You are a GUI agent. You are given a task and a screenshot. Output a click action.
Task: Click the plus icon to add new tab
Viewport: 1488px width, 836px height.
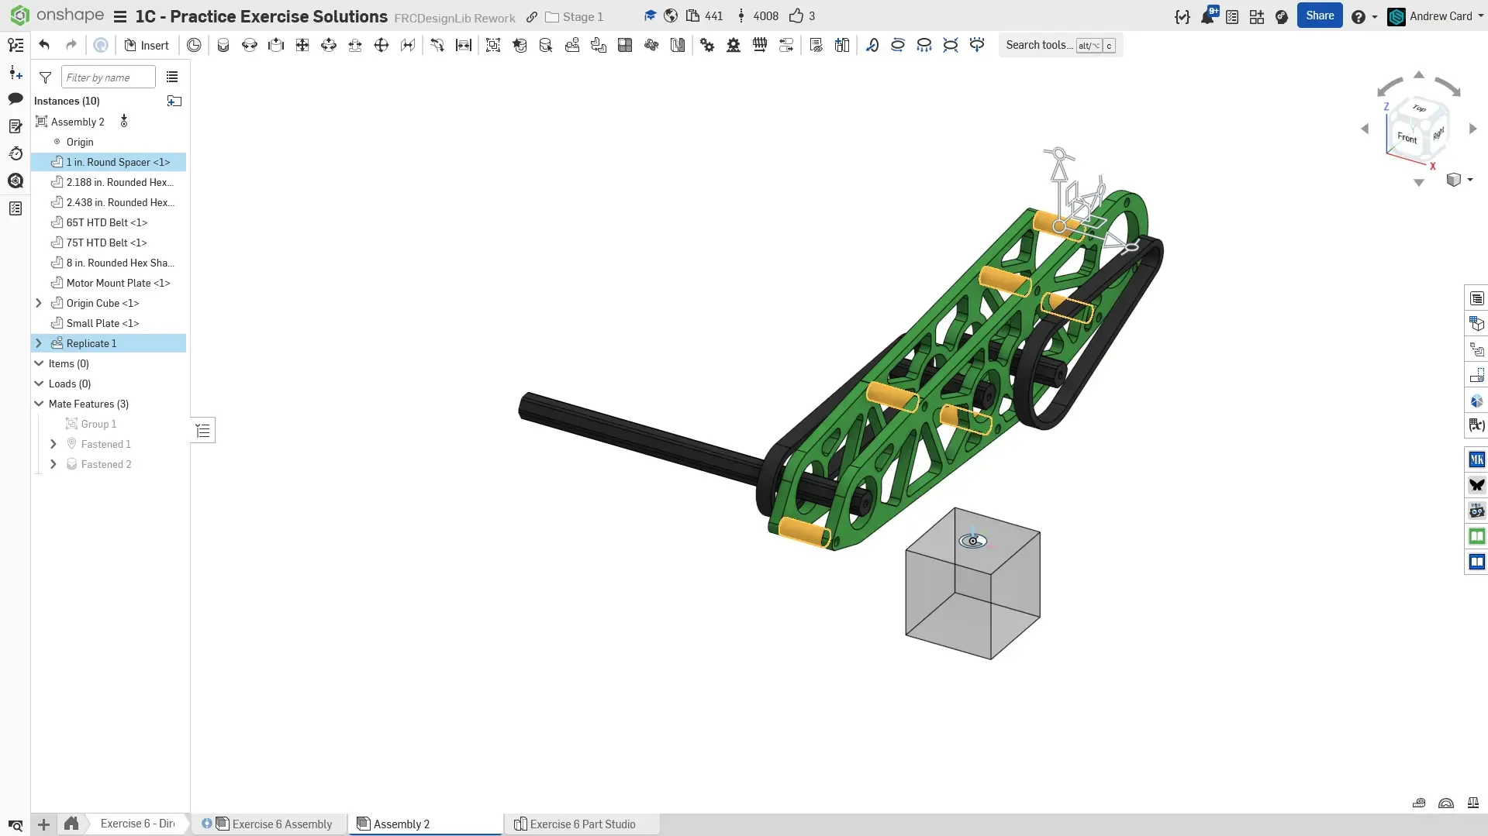point(44,824)
